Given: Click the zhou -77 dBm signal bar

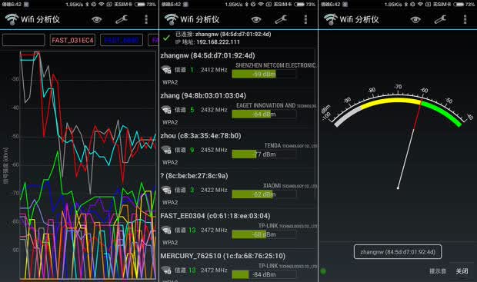Looking at the screenshot, I should 264,154.
